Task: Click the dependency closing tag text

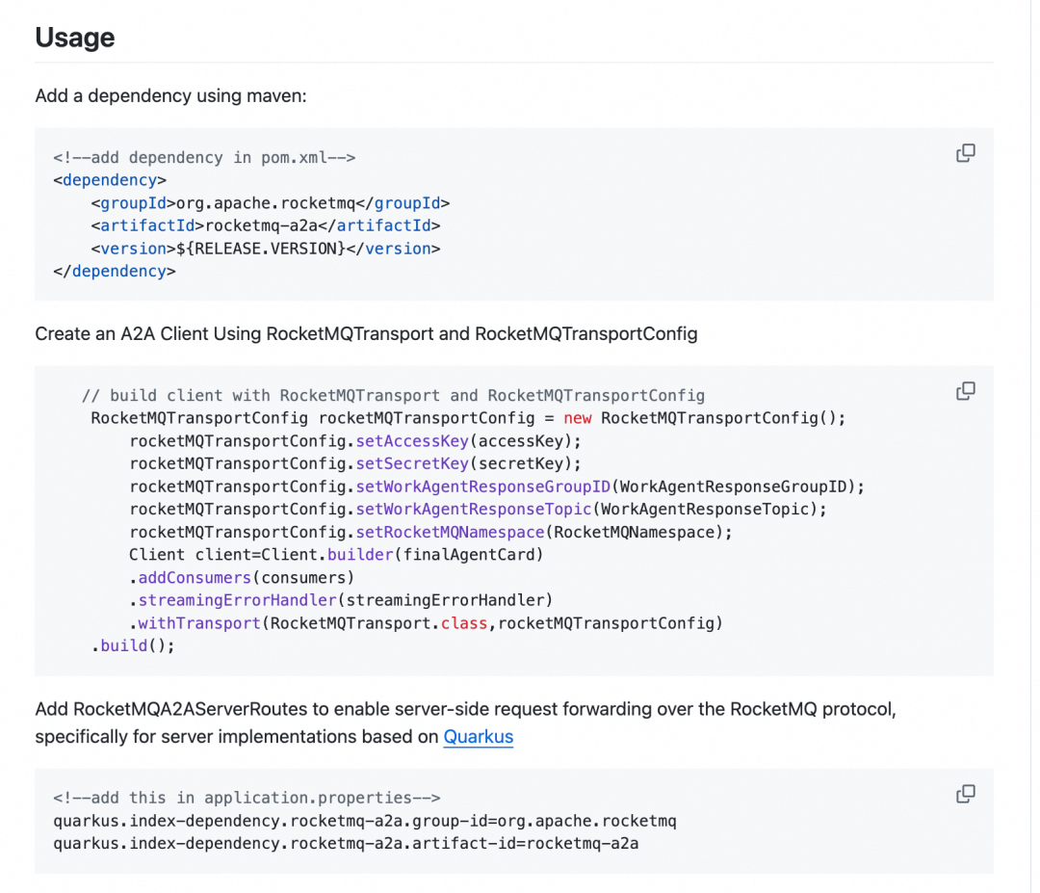Action: click(114, 271)
